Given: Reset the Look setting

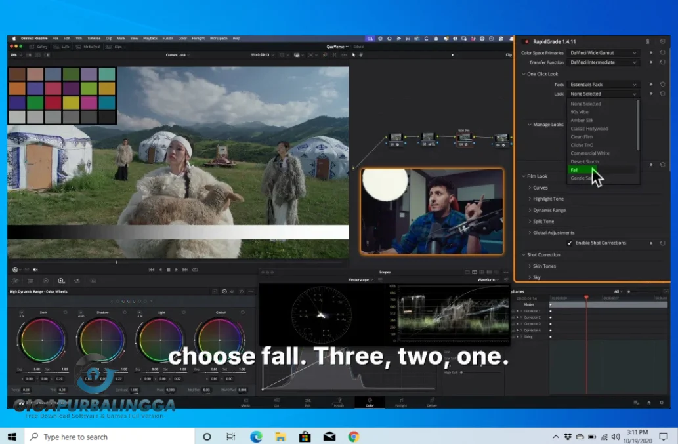Looking at the screenshot, I should point(662,94).
